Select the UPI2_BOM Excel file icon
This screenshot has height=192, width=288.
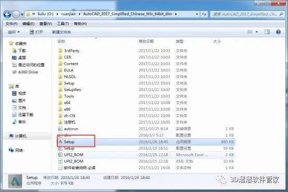click(x=60, y=155)
